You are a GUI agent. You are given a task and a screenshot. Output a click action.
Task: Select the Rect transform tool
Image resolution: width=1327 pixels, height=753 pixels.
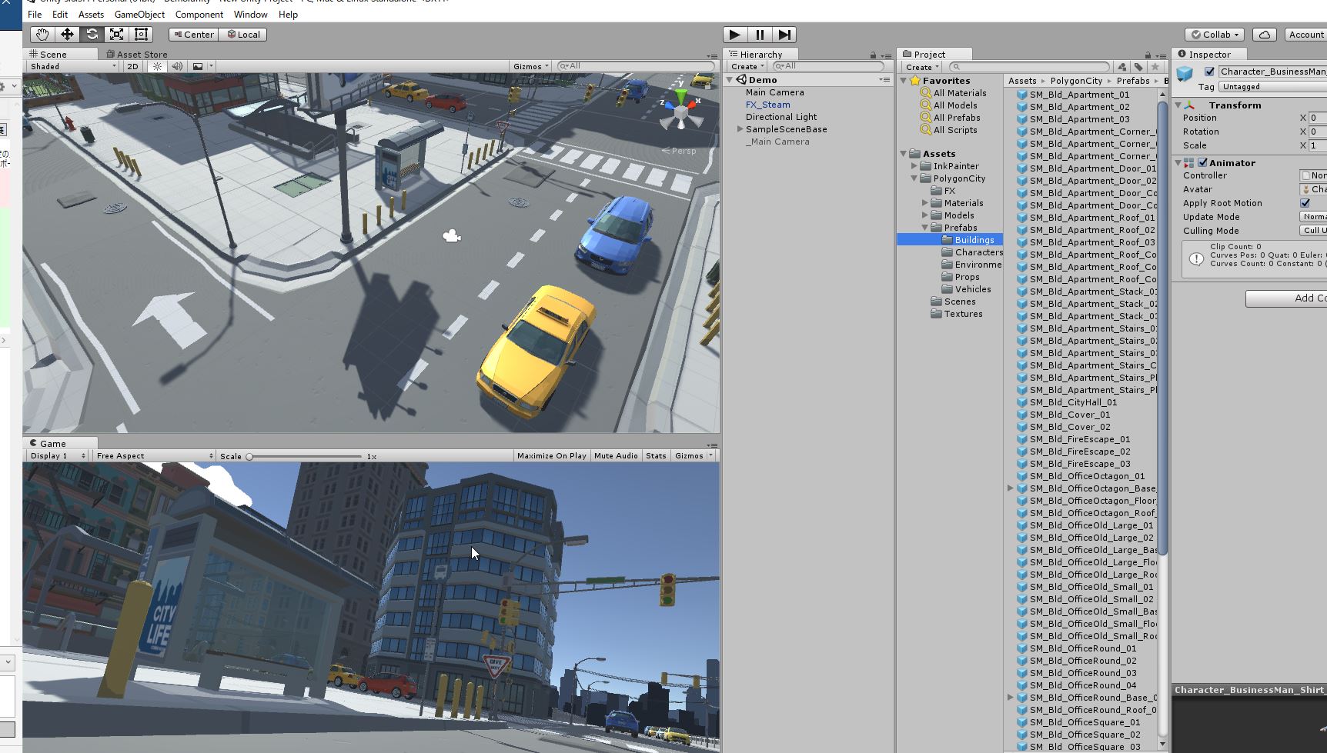(x=141, y=35)
